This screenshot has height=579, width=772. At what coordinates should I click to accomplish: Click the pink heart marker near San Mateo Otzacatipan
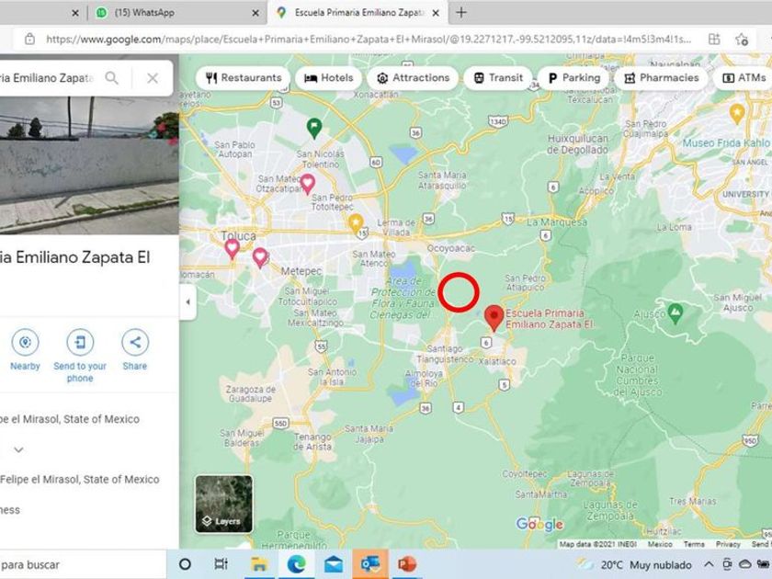coord(308,184)
